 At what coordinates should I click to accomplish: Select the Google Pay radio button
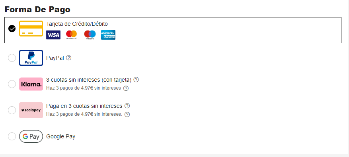(12, 136)
